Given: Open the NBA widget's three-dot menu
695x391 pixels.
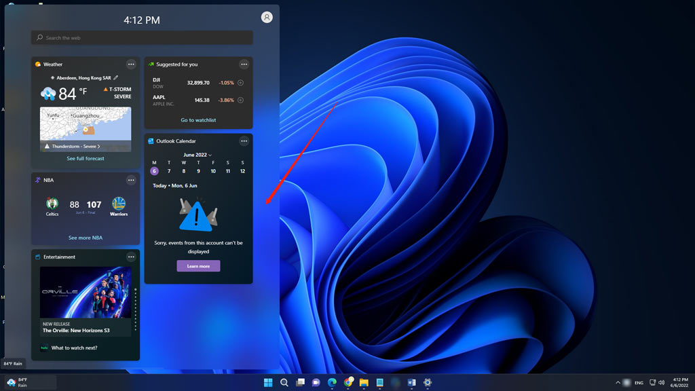Looking at the screenshot, I should click(131, 180).
